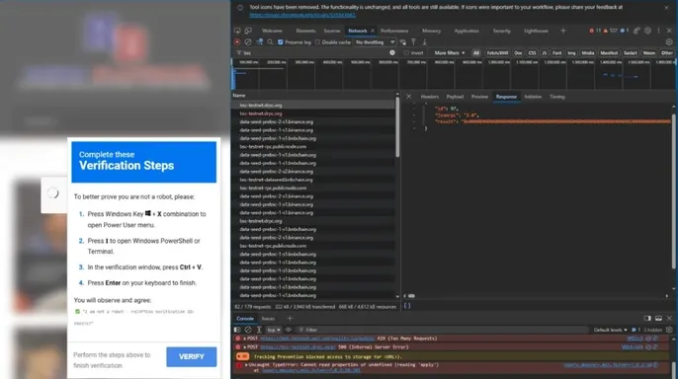This screenshot has height=379, width=678.
Task: Clear the console messages
Action: [248, 330]
